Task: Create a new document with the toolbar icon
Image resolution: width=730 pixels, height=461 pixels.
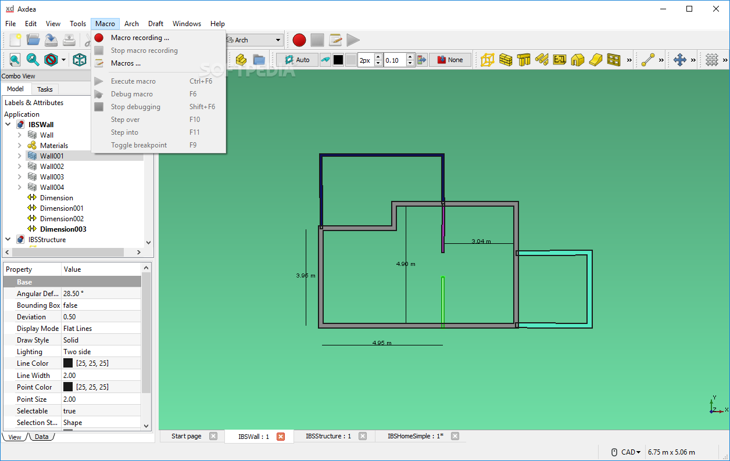Action: pos(16,40)
